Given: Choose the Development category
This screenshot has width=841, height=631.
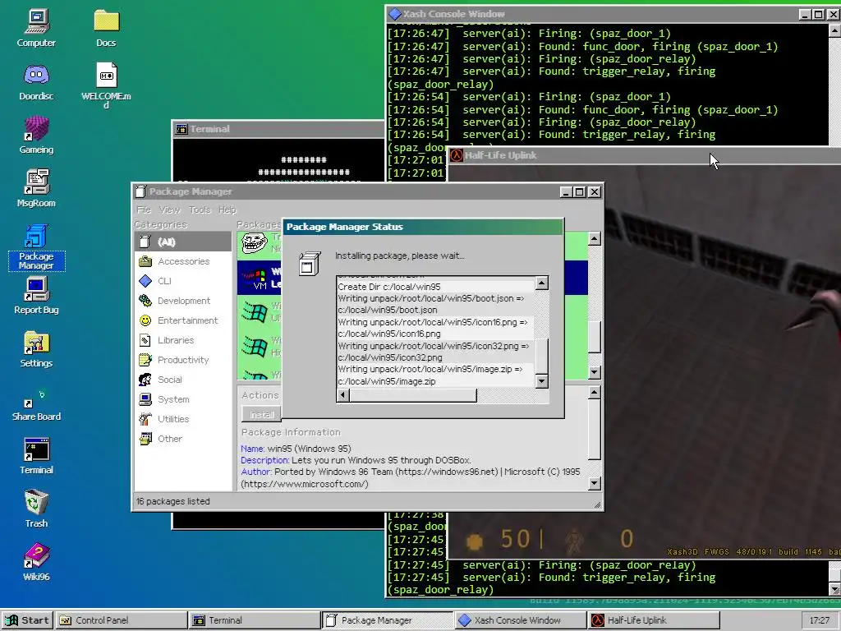Looking at the screenshot, I should [183, 301].
